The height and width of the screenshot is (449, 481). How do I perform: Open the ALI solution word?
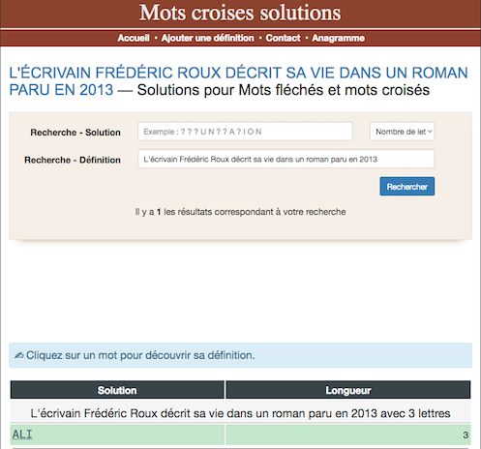click(x=22, y=434)
